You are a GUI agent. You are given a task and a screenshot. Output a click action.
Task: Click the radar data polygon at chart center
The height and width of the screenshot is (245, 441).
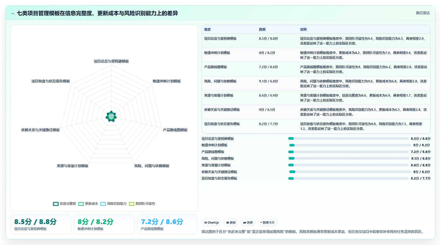(111, 116)
